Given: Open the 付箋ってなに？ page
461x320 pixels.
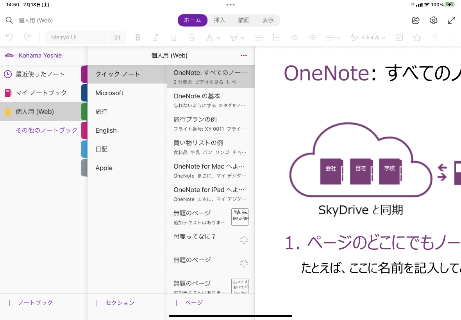Looking at the screenshot, I should (x=211, y=241).
